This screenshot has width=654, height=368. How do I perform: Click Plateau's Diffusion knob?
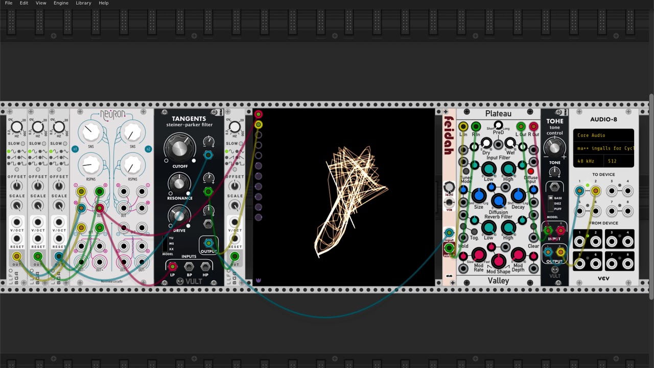coord(498,202)
